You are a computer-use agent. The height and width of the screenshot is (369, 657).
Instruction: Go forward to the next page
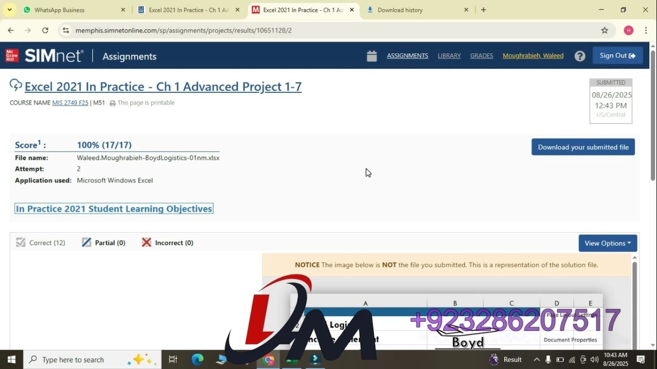(x=28, y=30)
